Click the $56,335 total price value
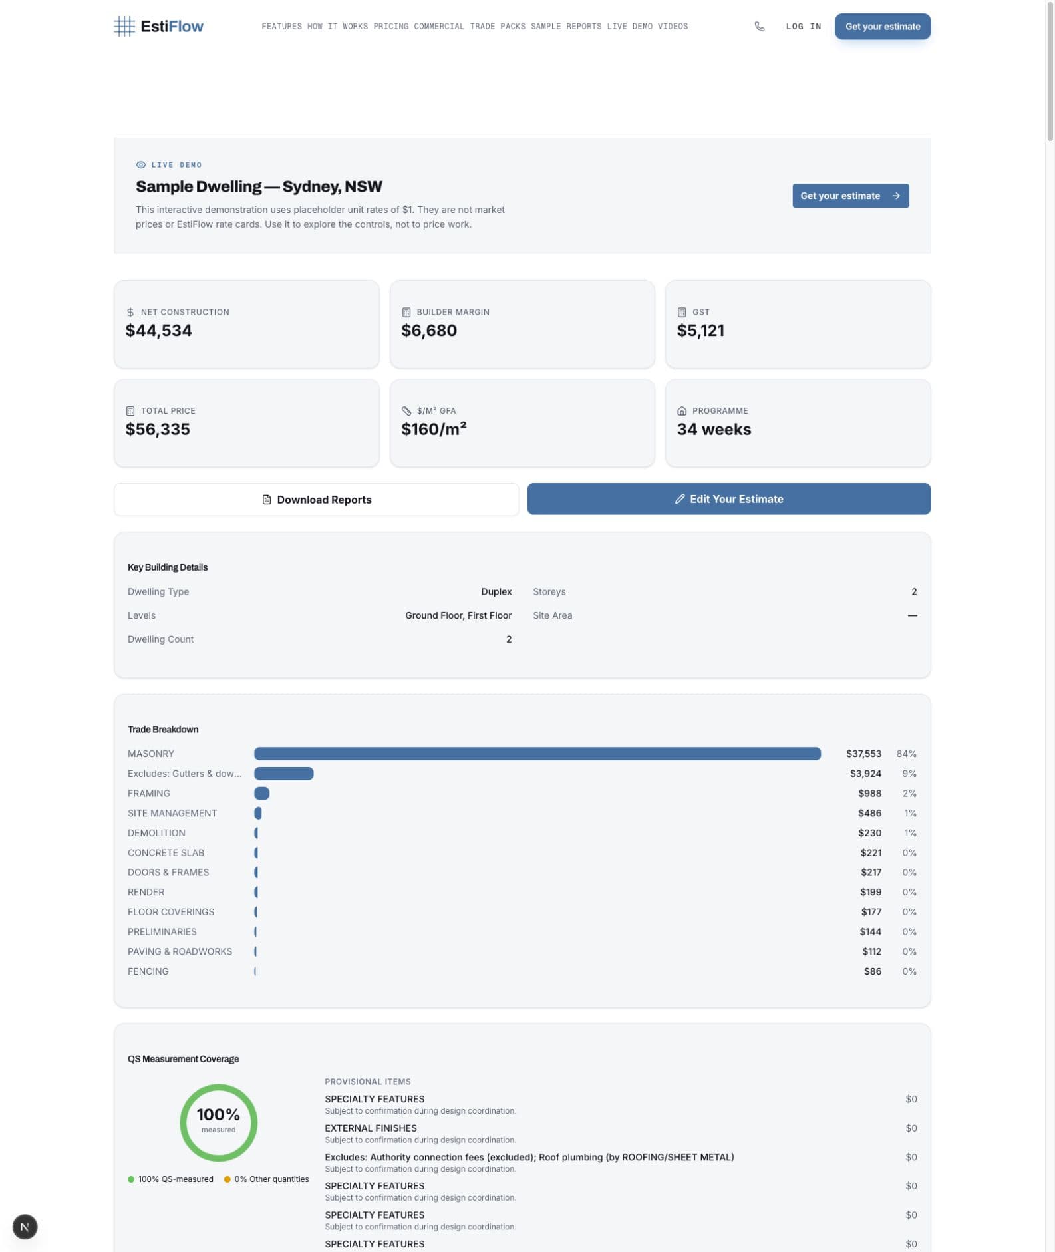Screen dimensions: 1055x1252 [x=158, y=429]
